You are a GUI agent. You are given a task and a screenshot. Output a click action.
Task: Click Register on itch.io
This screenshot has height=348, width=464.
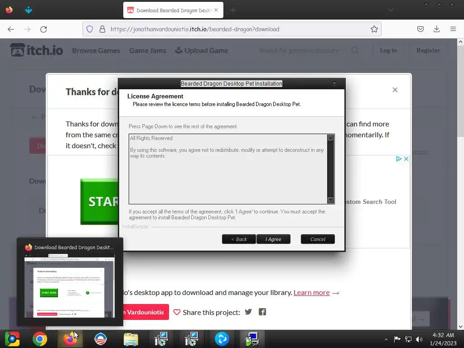(428, 51)
